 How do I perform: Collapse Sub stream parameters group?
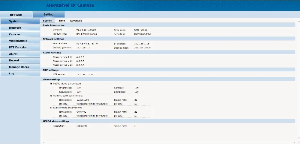click(51, 108)
